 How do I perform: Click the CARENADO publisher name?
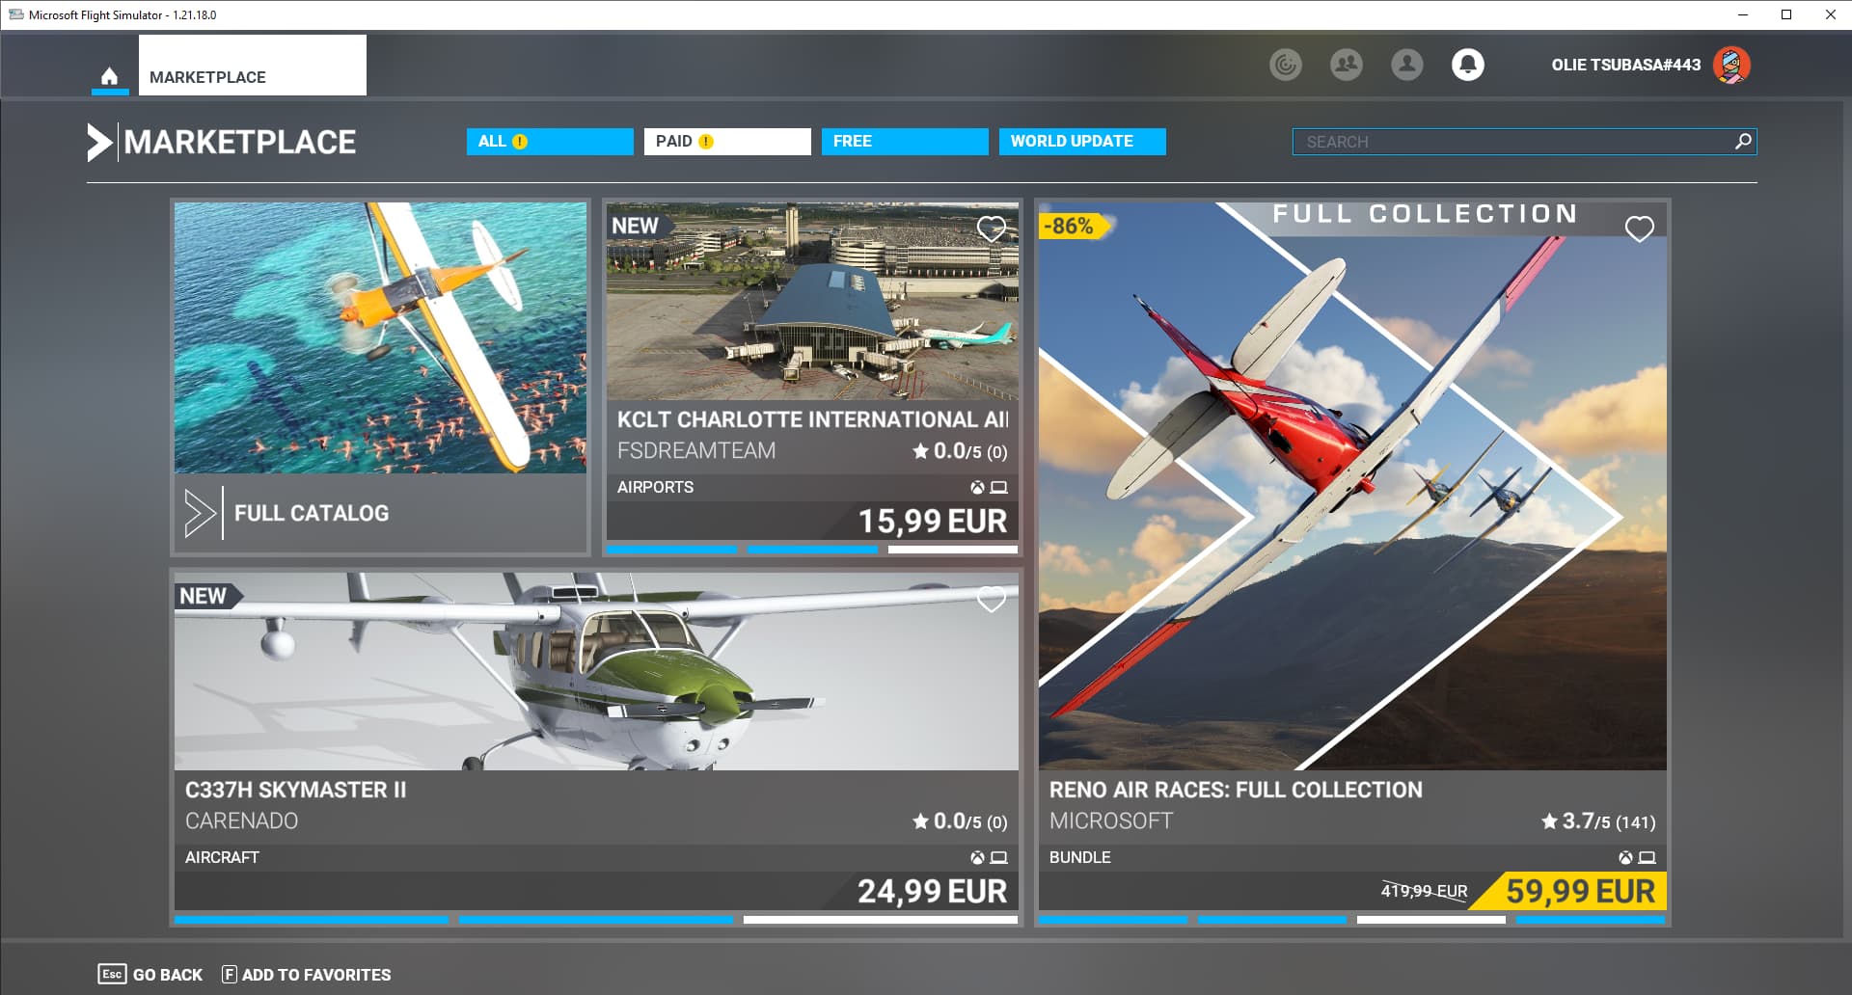tap(241, 820)
